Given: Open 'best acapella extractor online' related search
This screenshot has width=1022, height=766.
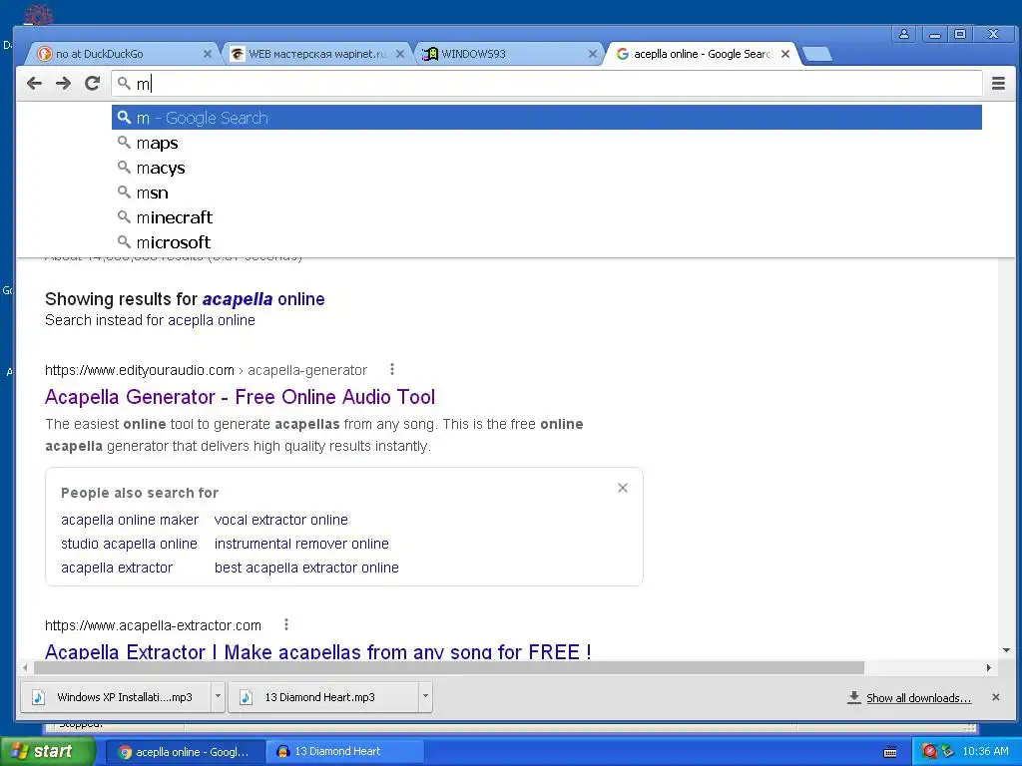Looking at the screenshot, I should [306, 568].
